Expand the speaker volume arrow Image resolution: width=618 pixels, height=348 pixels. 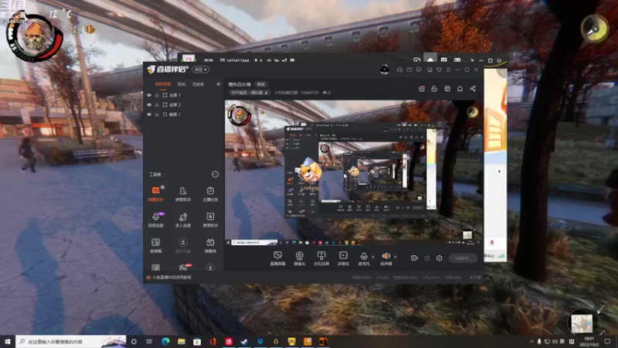pyautogui.click(x=396, y=257)
